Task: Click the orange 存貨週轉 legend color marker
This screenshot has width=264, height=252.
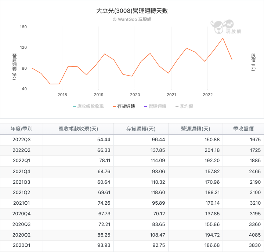Action: pyautogui.click(x=114, y=106)
